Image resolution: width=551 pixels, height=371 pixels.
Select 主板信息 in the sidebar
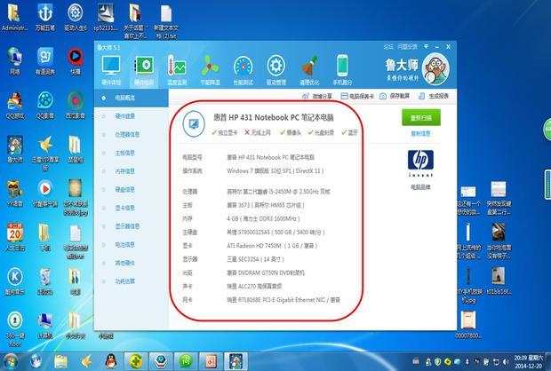click(x=124, y=153)
